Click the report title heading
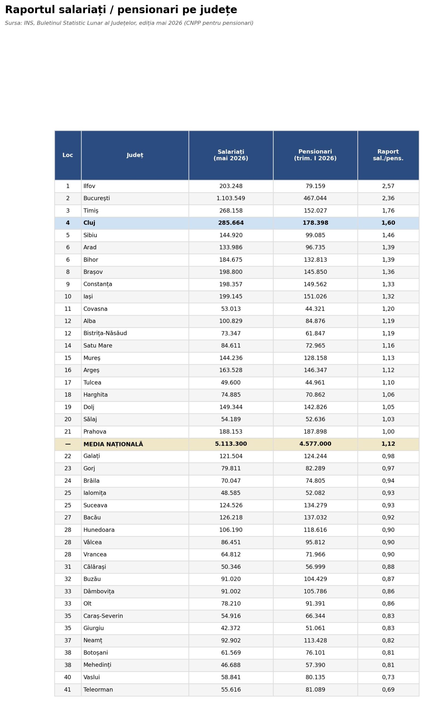The width and height of the screenshot is (424, 701). click(x=121, y=10)
